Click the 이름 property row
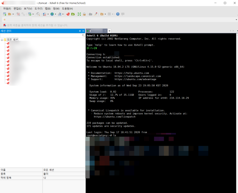Screen dimensions: 238x193 click(x=43, y=170)
